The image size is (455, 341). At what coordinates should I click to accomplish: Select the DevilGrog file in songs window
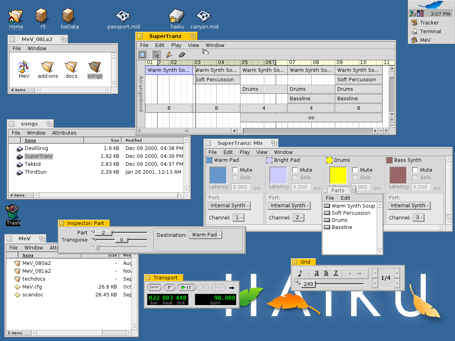pyautogui.click(x=36, y=148)
